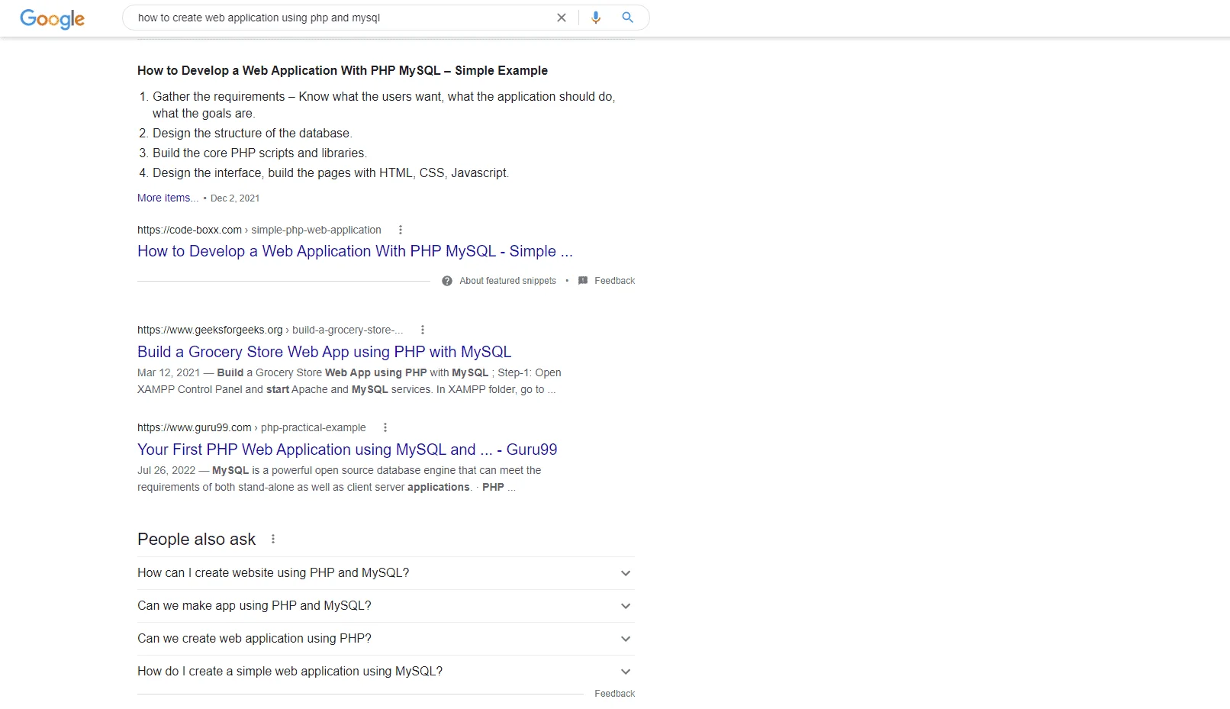Open 'More items...' link in snippet
The image size is (1230, 709).
point(168,198)
